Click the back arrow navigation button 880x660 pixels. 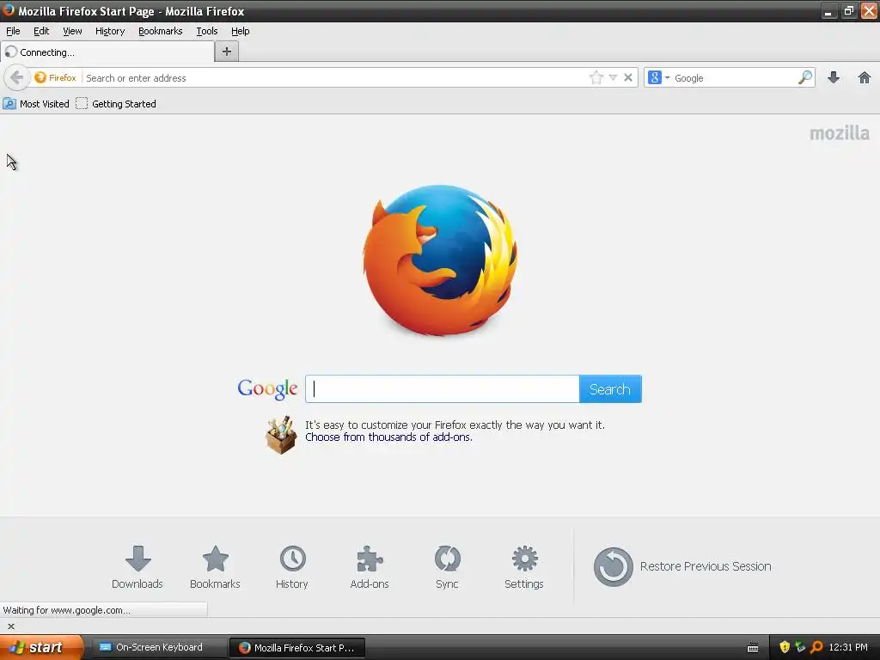point(16,77)
